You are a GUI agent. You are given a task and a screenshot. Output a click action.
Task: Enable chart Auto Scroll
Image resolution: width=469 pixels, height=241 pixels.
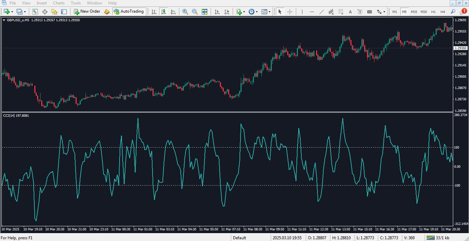(x=217, y=12)
